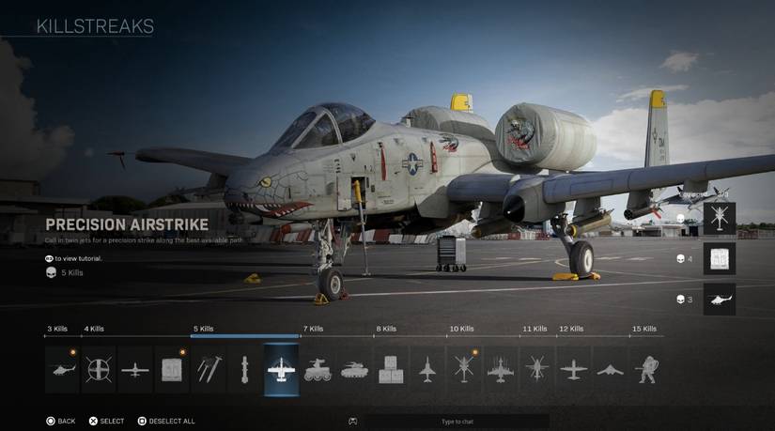
Task: Choose the White Phosphorus bomber icon
Action: tap(501, 369)
